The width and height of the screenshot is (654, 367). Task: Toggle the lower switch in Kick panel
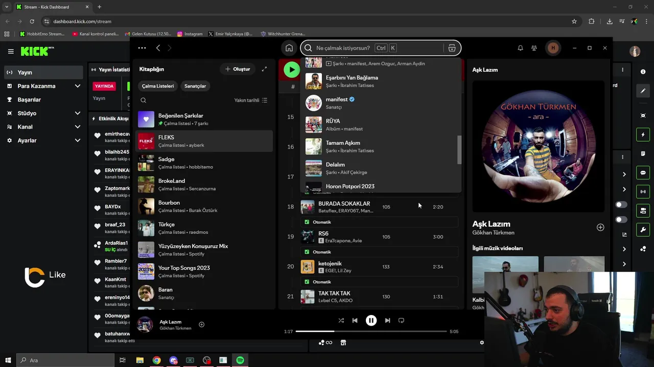(x=621, y=220)
